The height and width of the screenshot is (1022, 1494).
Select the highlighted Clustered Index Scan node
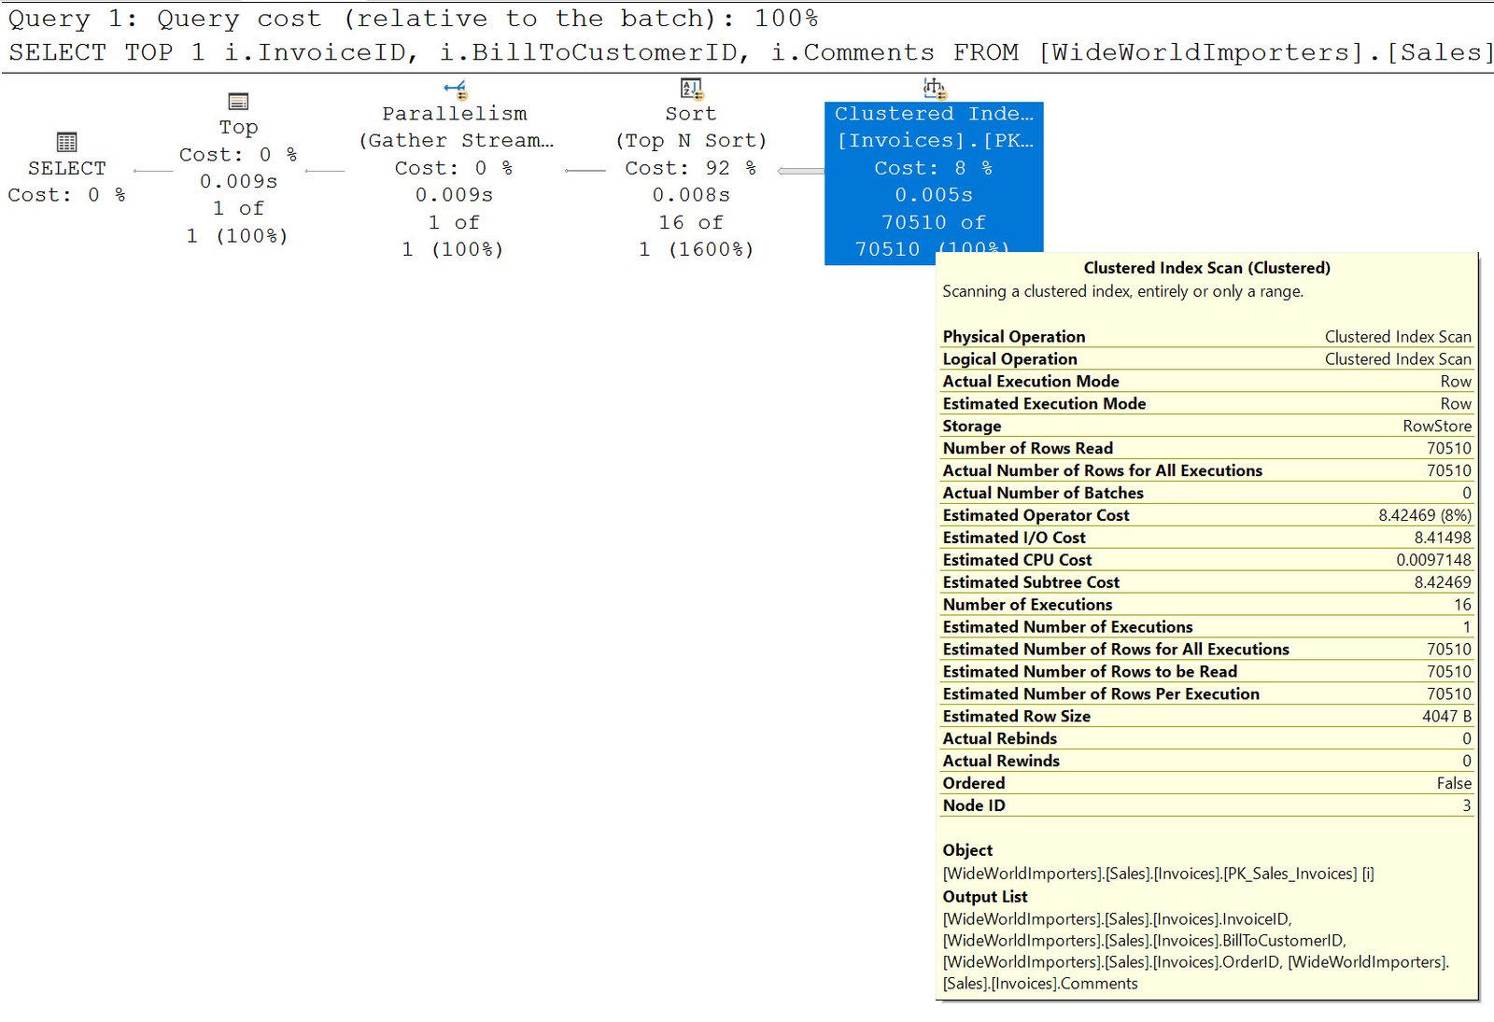(934, 183)
